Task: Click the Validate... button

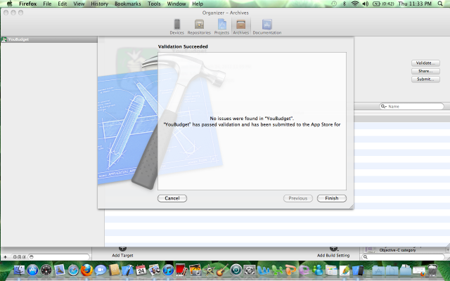Action: click(x=425, y=63)
